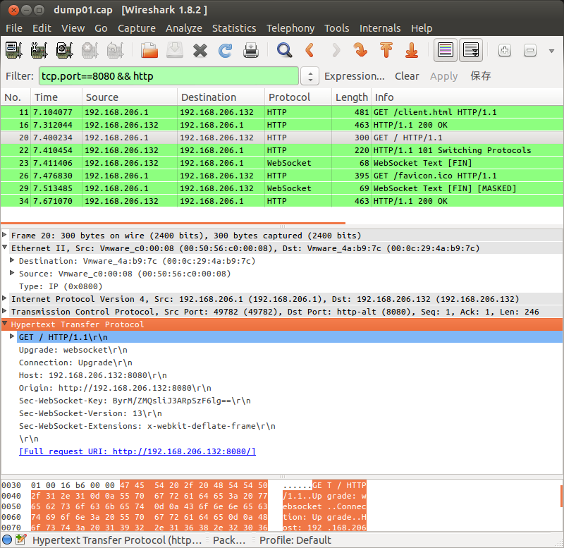Sort by the Time column header

pyautogui.click(x=57, y=97)
